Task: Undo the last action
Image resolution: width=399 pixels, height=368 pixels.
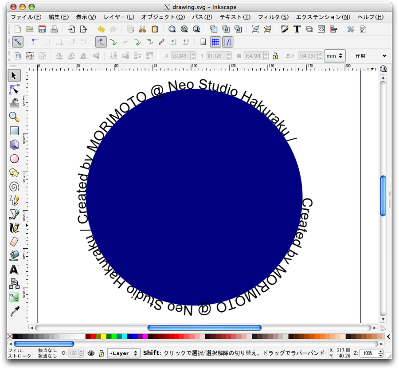Action: [x=101, y=29]
